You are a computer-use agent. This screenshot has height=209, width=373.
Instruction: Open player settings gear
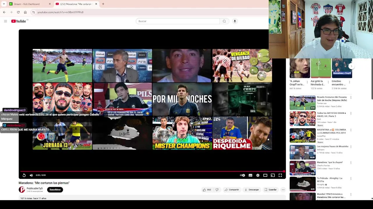click(x=258, y=175)
